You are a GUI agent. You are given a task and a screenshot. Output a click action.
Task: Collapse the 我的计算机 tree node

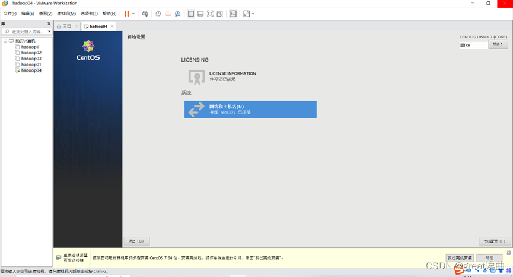5,41
